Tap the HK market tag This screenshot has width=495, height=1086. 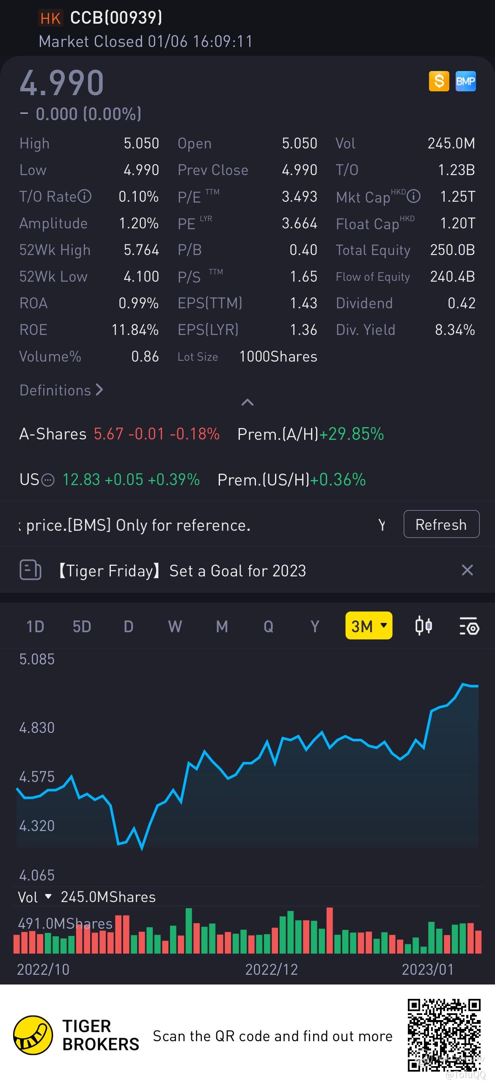coord(50,18)
